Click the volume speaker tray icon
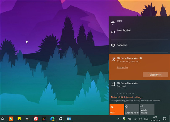170x122 pixels. pyautogui.click(x=140, y=119)
